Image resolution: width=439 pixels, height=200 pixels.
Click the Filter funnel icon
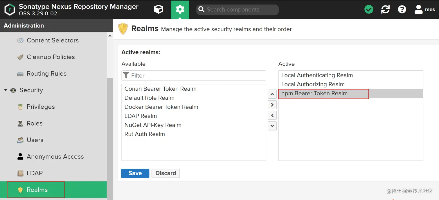[x=126, y=76]
